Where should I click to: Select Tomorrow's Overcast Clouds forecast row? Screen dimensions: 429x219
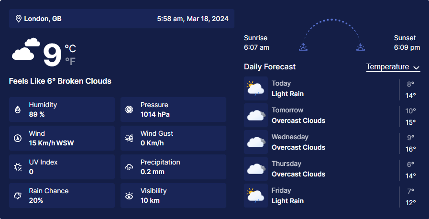(332, 115)
